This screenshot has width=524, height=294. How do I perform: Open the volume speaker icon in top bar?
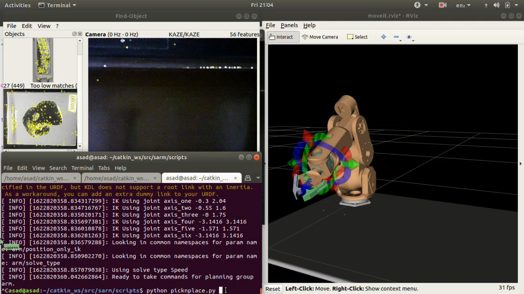(x=497, y=5)
